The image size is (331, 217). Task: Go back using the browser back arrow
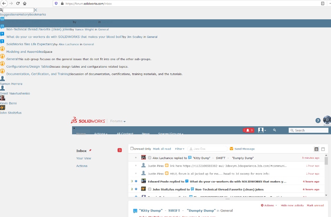(4, 3)
